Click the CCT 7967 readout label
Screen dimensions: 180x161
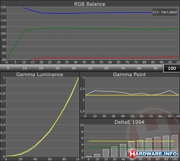tap(165, 13)
